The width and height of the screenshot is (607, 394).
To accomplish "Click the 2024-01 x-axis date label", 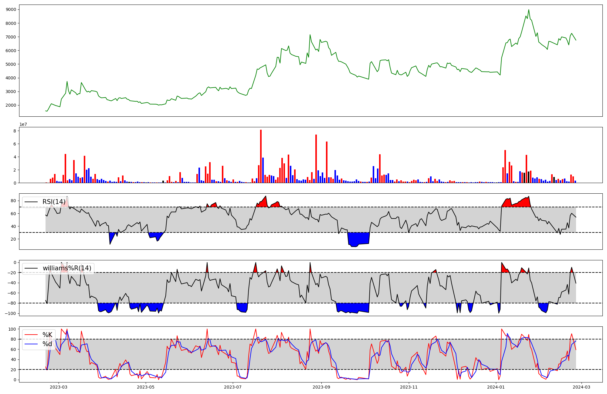I will pos(496,387).
